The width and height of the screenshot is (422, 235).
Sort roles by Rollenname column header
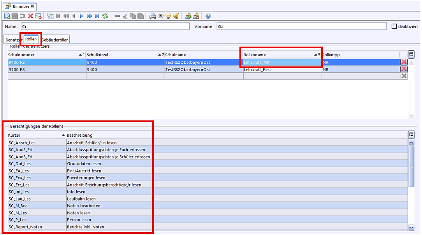pos(282,55)
